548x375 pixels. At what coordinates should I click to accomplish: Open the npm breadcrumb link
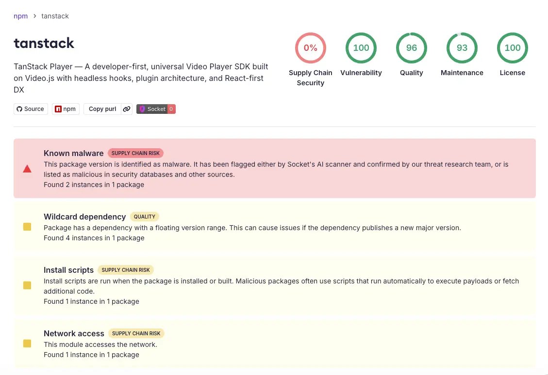point(20,16)
